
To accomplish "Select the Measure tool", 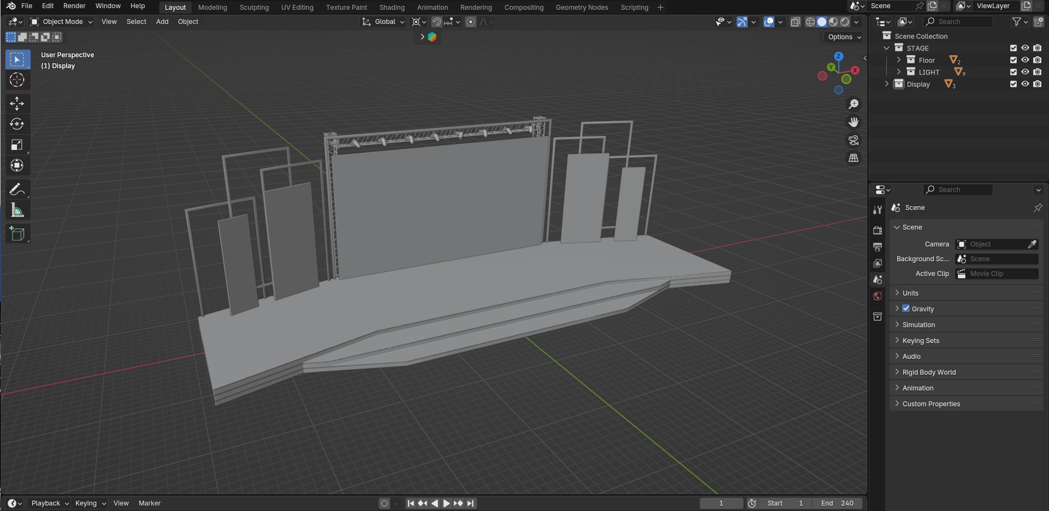I will [x=17, y=210].
